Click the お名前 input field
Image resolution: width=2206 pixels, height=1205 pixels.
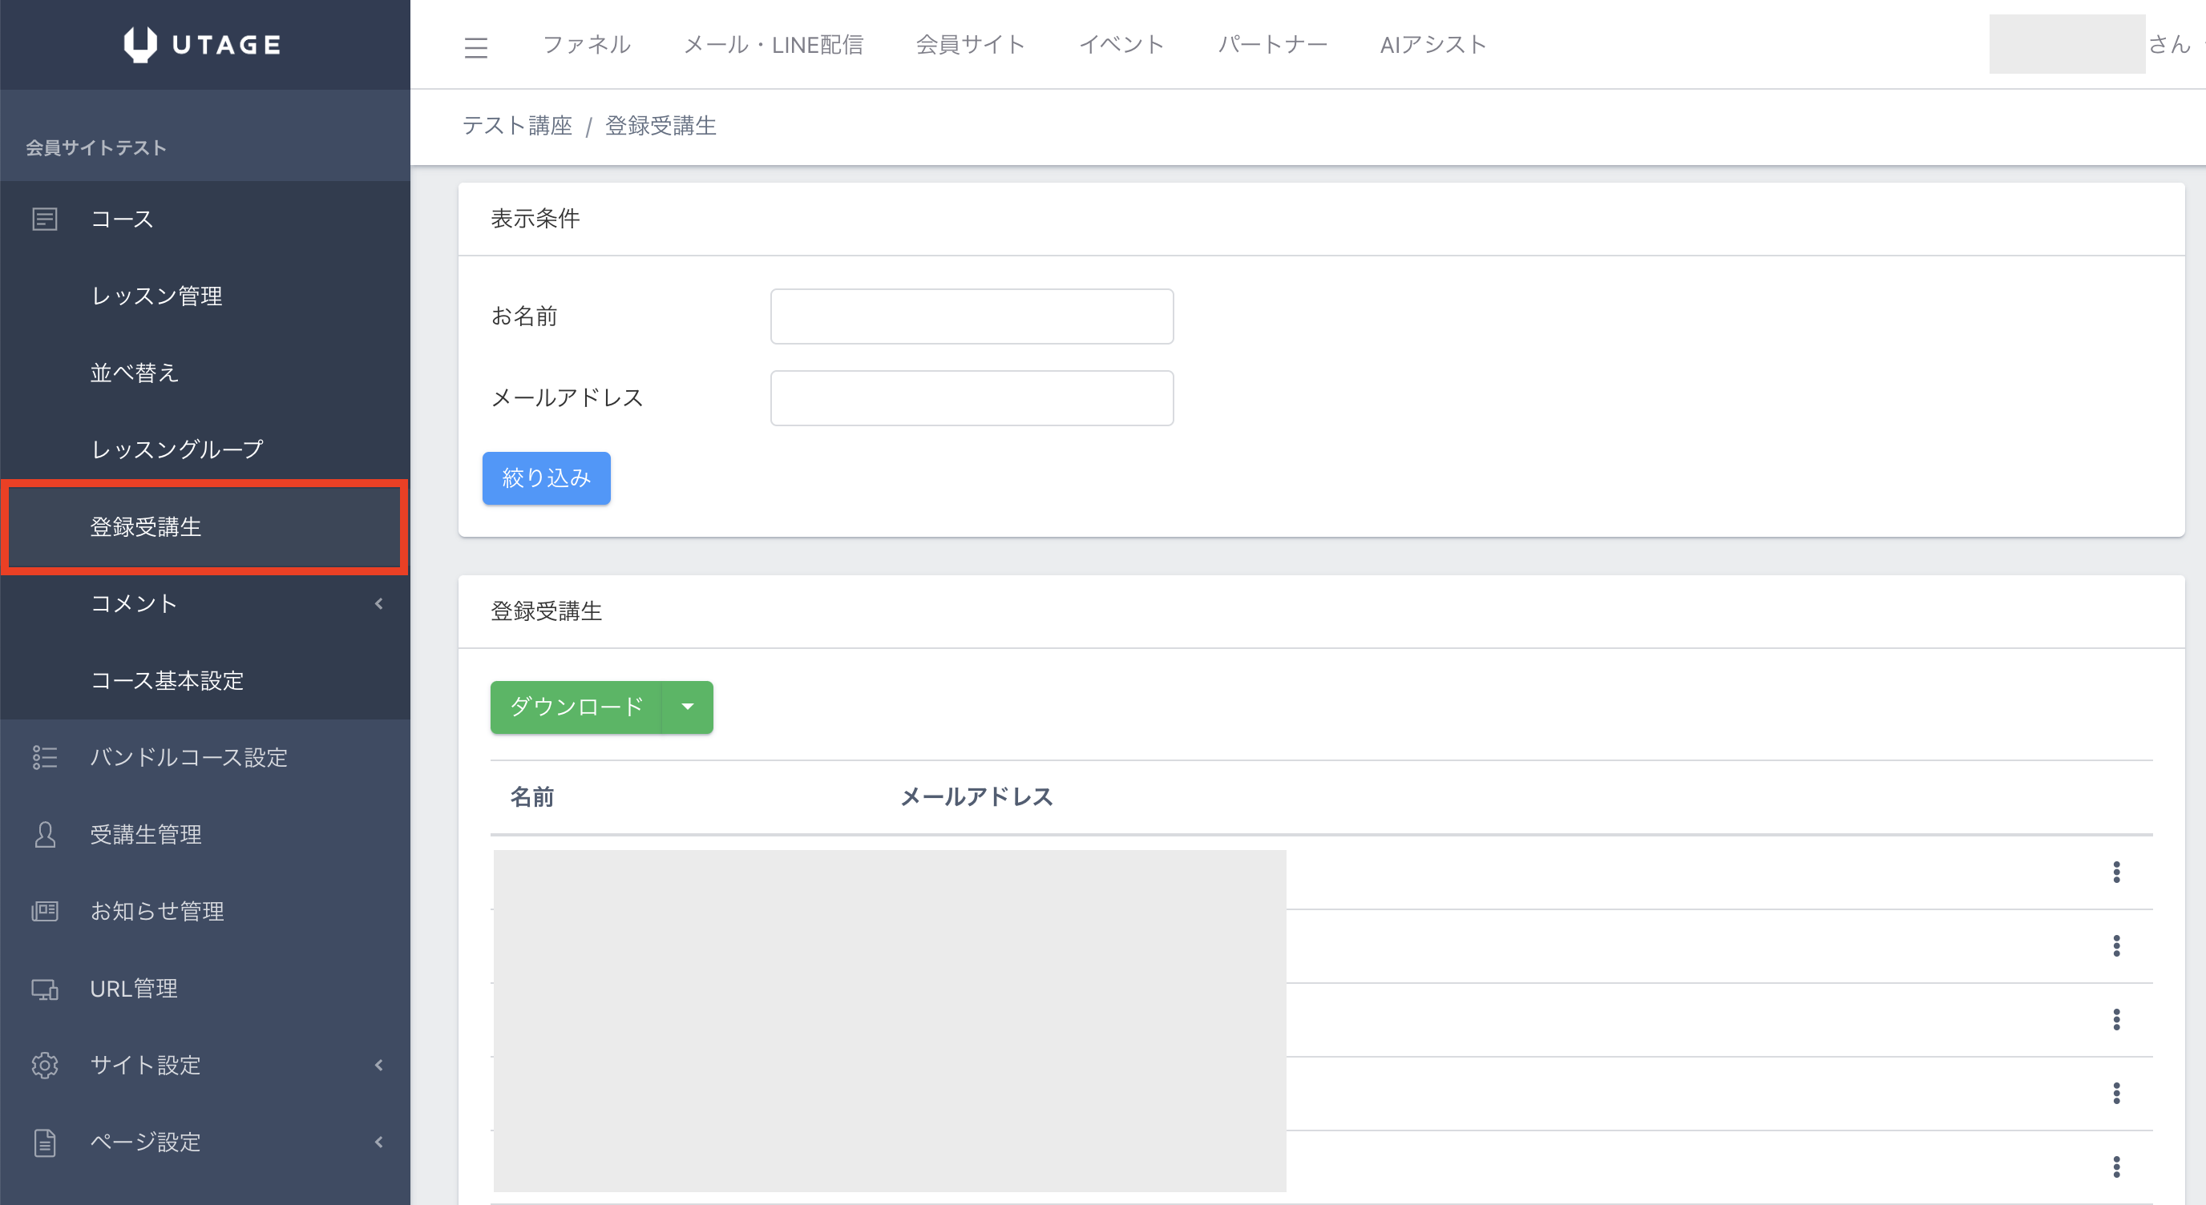coord(971,316)
